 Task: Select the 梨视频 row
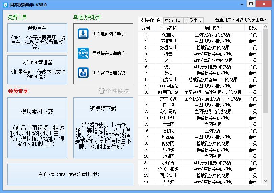tap(200, 150)
